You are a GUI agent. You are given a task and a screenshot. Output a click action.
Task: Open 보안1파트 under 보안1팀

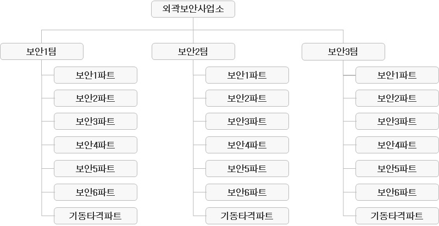click(x=96, y=75)
